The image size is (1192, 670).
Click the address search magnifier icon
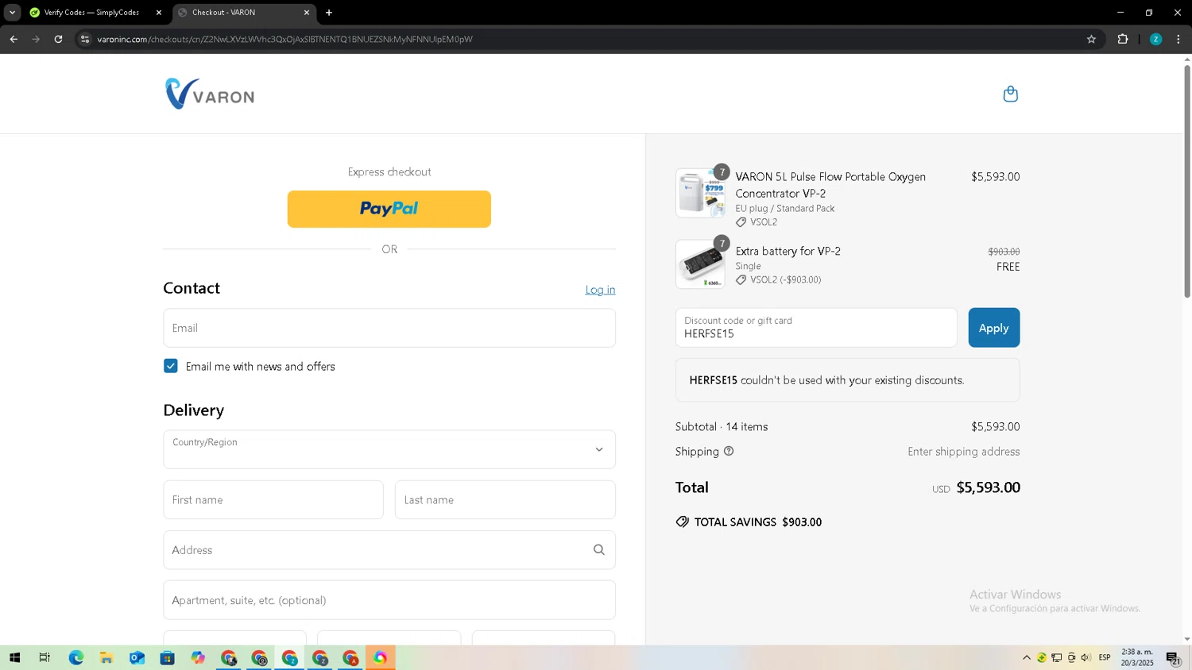599,549
